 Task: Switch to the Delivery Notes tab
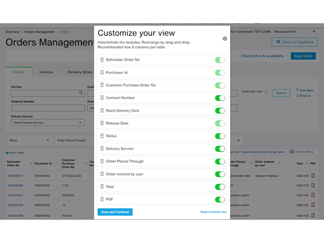[80, 72]
